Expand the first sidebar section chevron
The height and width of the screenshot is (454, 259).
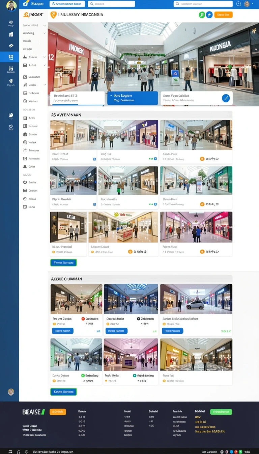click(x=45, y=25)
